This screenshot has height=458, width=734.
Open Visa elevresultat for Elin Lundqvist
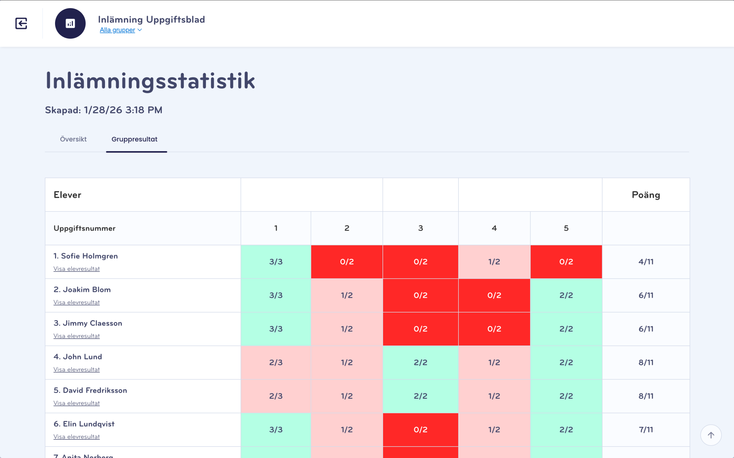coord(77,437)
